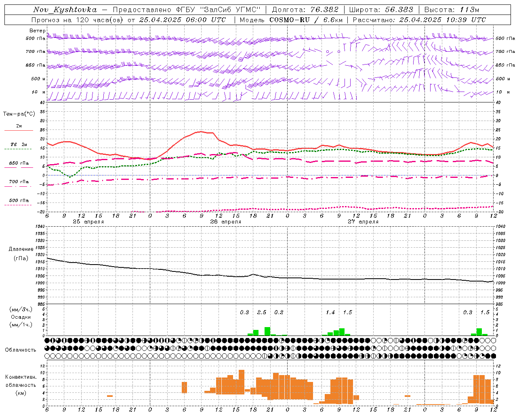Click the station name Nov_Kyshtovka
This screenshot has width=517, height=413.
click(x=65, y=10)
